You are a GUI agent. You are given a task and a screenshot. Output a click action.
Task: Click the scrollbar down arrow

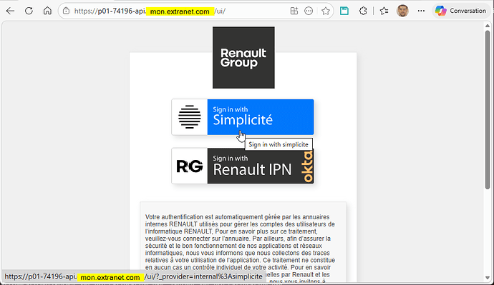pyautogui.click(x=488, y=278)
